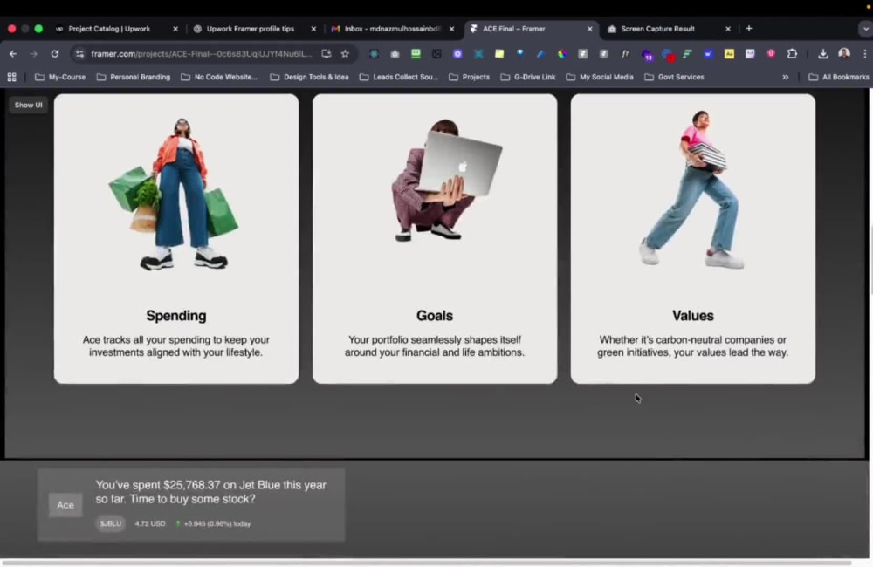Open a new browser tab
Screen dimensions: 873x567
749,29
